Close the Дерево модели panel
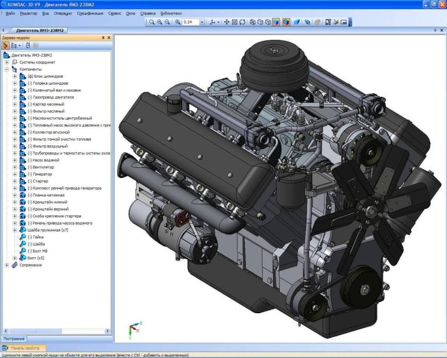This screenshot has height=358, width=447. click(109, 38)
